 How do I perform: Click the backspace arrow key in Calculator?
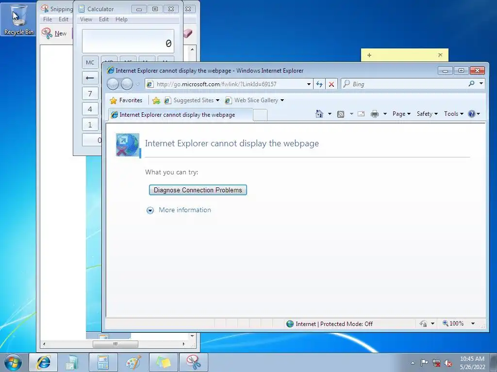(90, 78)
